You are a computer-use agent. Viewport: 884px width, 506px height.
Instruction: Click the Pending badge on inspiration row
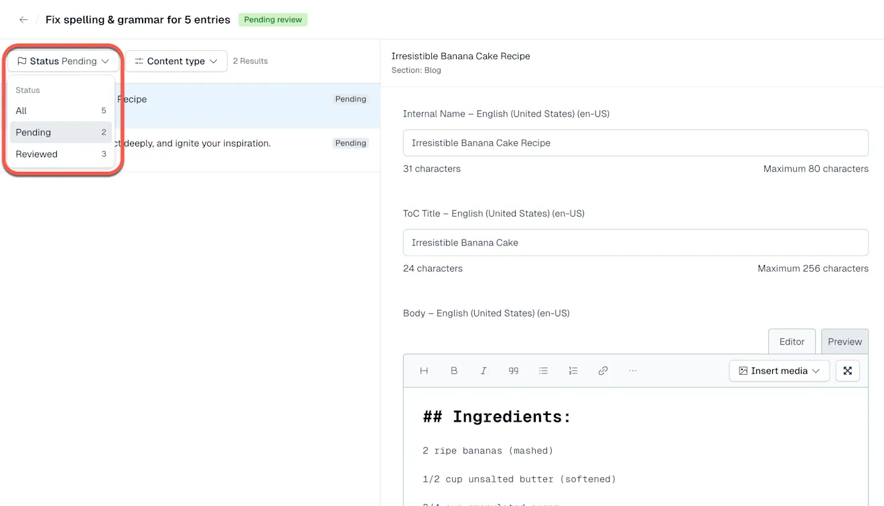351,143
